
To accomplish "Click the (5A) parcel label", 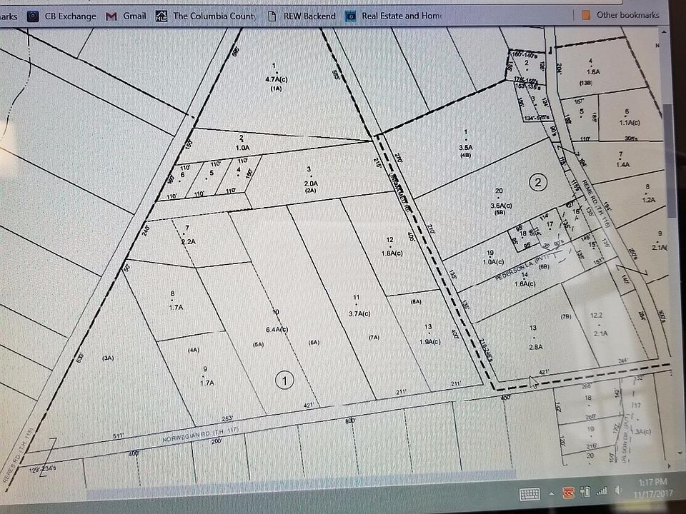I will (x=259, y=344).
